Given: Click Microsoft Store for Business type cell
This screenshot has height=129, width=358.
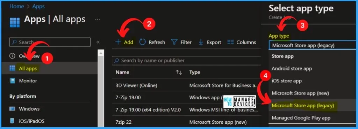Looking at the screenshot, I should pos(224,85).
